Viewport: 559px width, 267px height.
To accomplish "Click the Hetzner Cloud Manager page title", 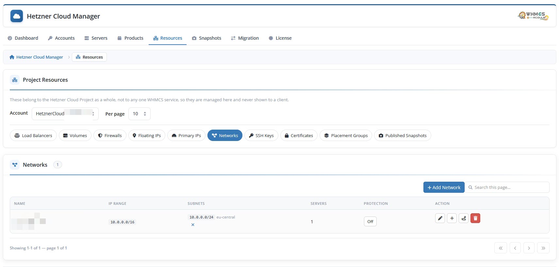I will click(x=63, y=16).
